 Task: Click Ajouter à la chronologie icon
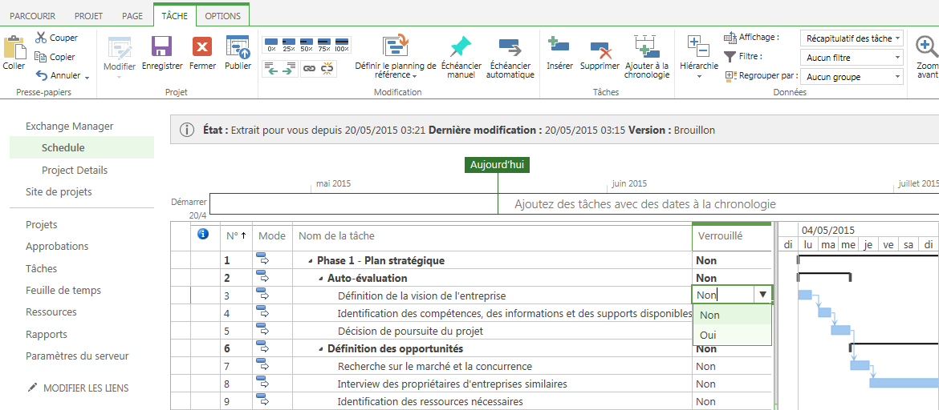tap(646, 47)
